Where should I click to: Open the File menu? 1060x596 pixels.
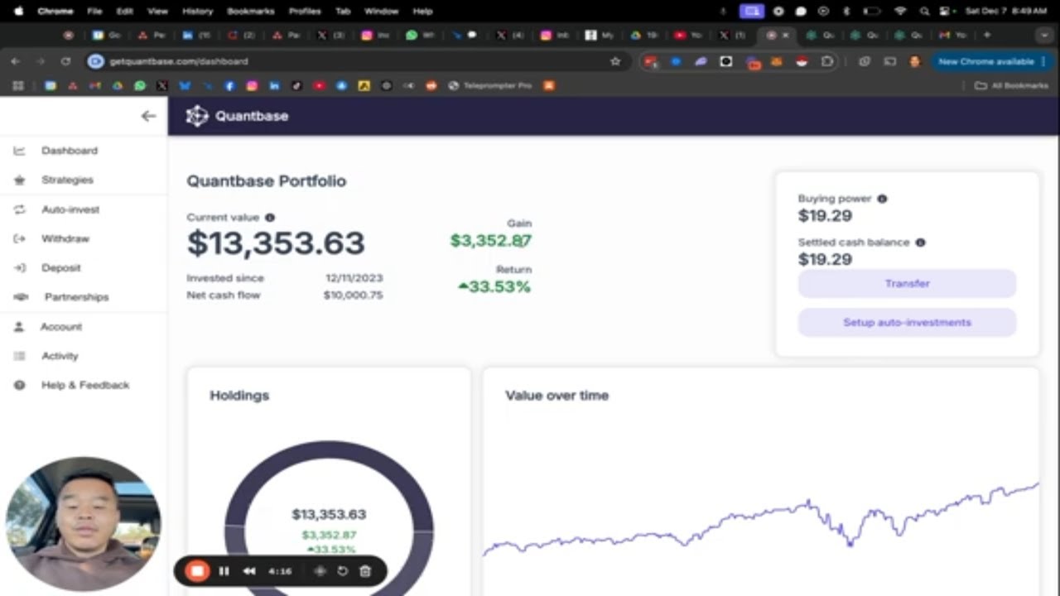tap(95, 12)
